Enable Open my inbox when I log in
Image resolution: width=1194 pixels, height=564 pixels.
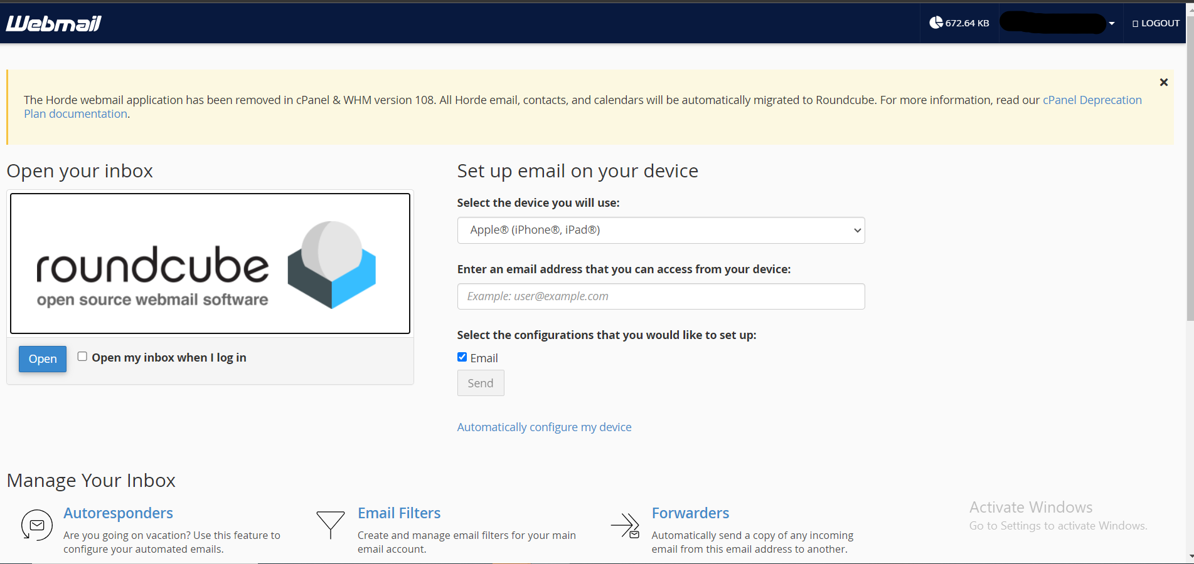click(x=82, y=357)
